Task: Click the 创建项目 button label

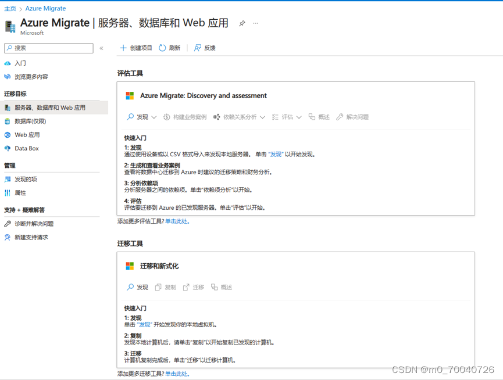Action: 141,48
